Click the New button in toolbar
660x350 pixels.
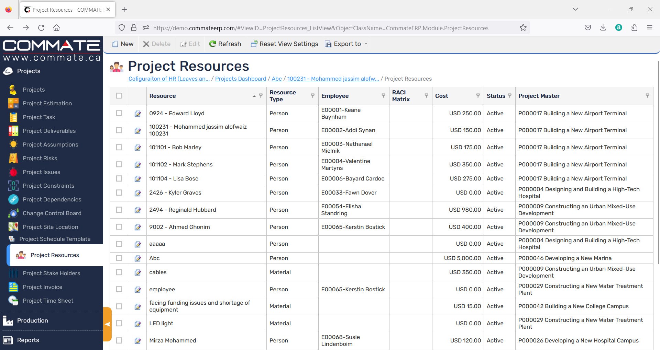[123, 44]
